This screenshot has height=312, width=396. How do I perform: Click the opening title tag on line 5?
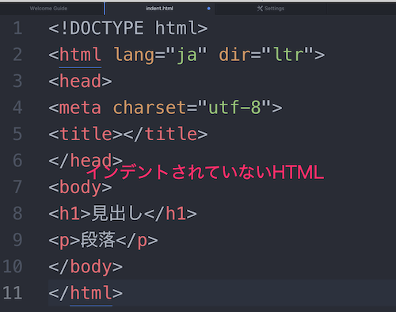[x=86, y=134]
